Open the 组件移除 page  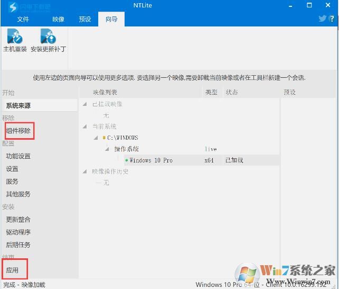point(18,131)
